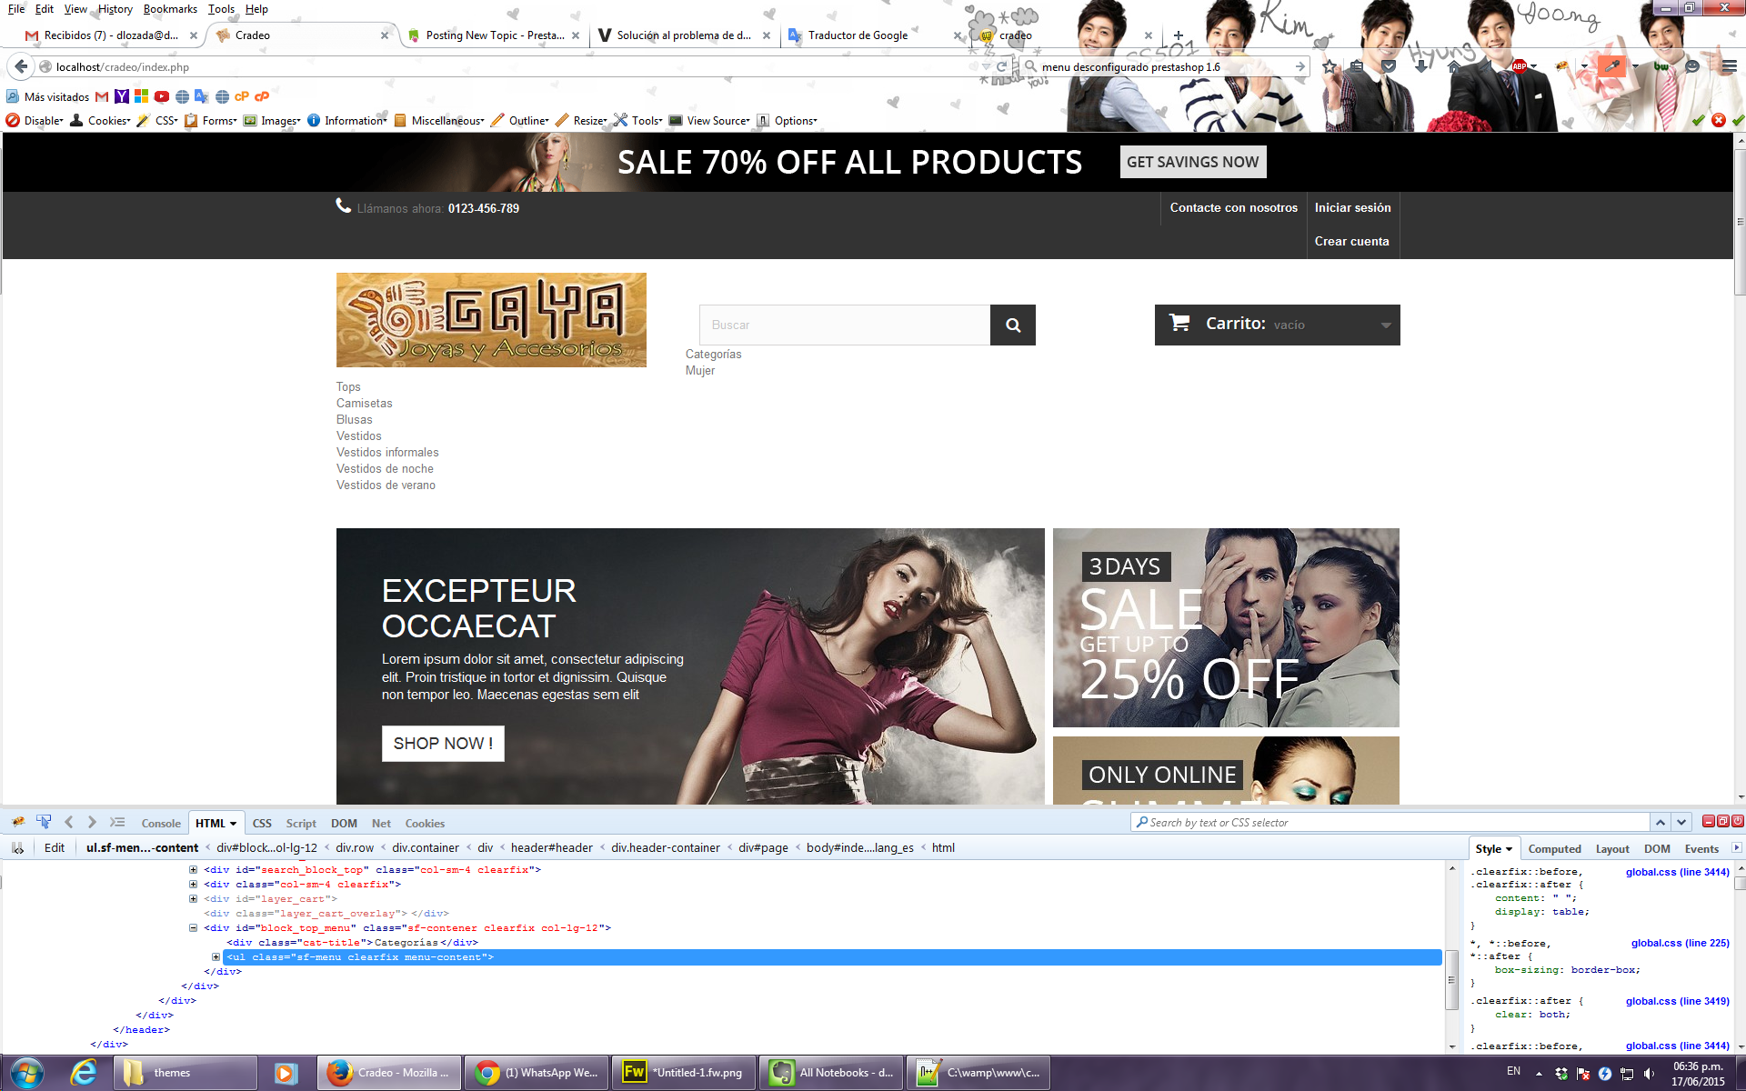This screenshot has width=1746, height=1091.
Task: Open the Web Developer CSS menu
Action: 165,121
